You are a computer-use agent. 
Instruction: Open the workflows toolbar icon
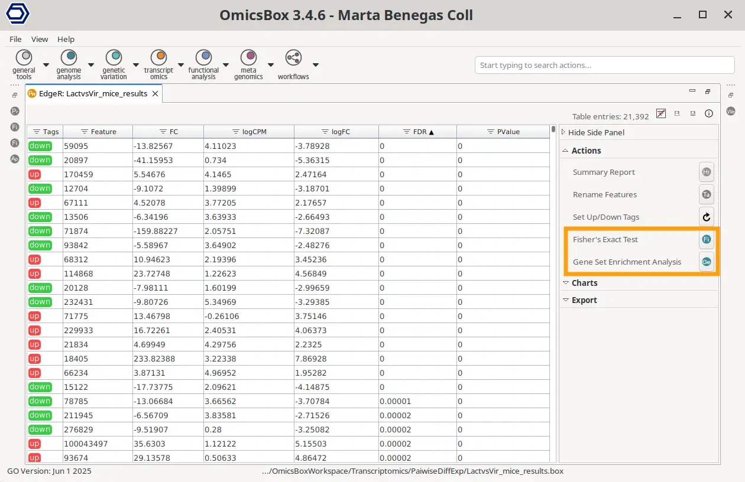(293, 57)
